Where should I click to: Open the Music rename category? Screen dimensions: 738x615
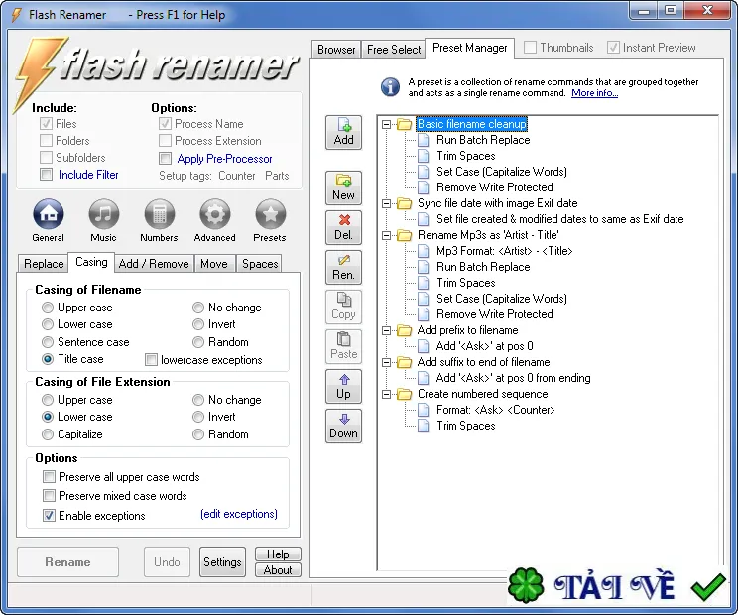103,220
